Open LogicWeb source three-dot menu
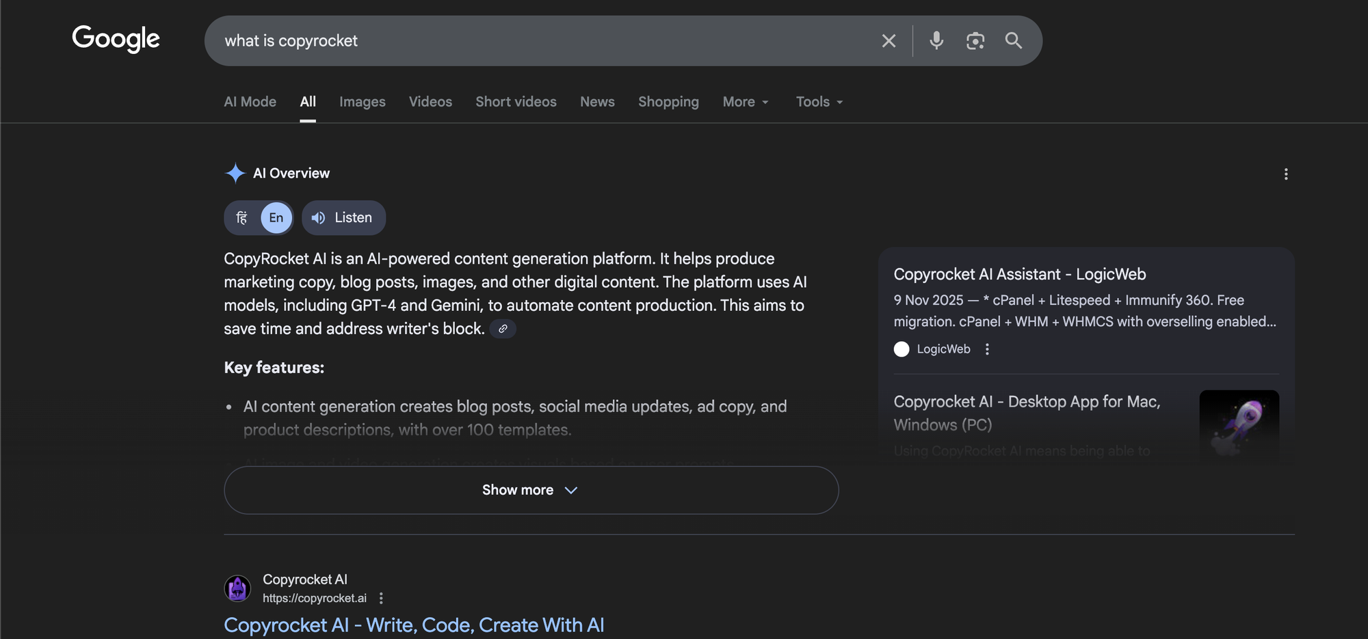Screen dimensions: 1368x639 tap(986, 349)
